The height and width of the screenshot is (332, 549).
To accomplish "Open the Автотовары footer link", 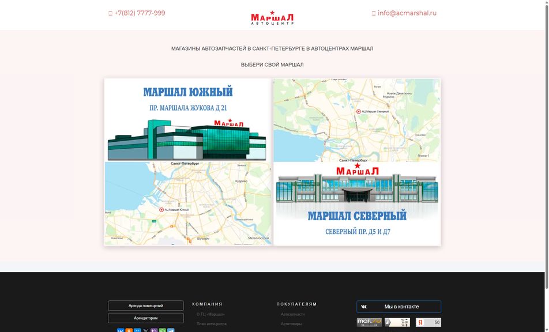I will [x=291, y=323].
